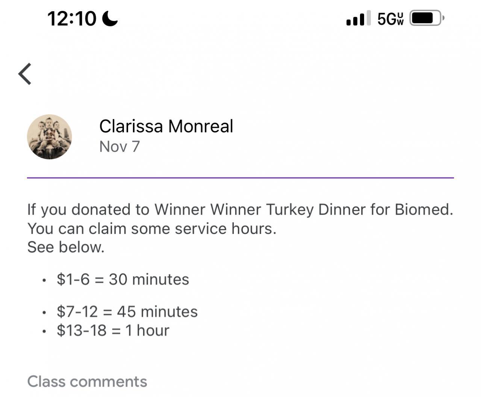This screenshot has height=397, width=481.
Task: Select the $13-18 = 1 hour item
Action: [113, 330]
